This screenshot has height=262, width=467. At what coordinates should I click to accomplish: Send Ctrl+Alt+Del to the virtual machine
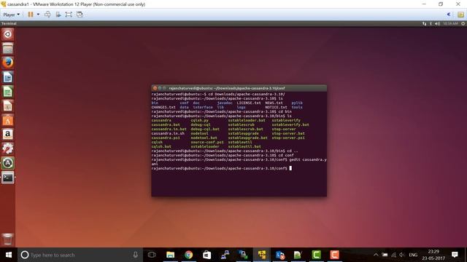point(47,15)
